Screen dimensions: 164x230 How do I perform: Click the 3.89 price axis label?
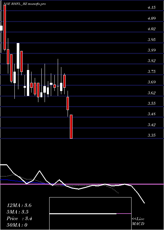pyautogui.click(x=152, y=50)
